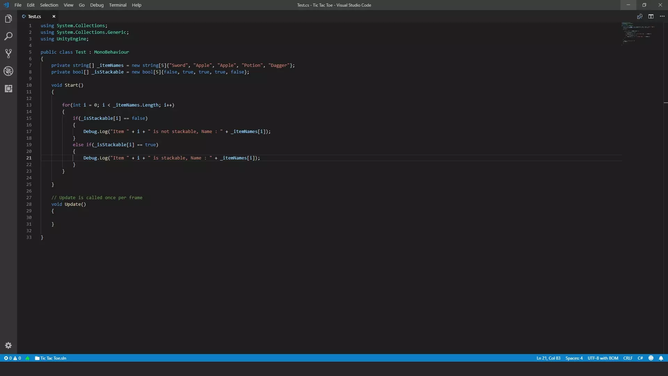This screenshot has width=668, height=376.
Task: Open the Search view in activity bar
Action: coord(8,36)
